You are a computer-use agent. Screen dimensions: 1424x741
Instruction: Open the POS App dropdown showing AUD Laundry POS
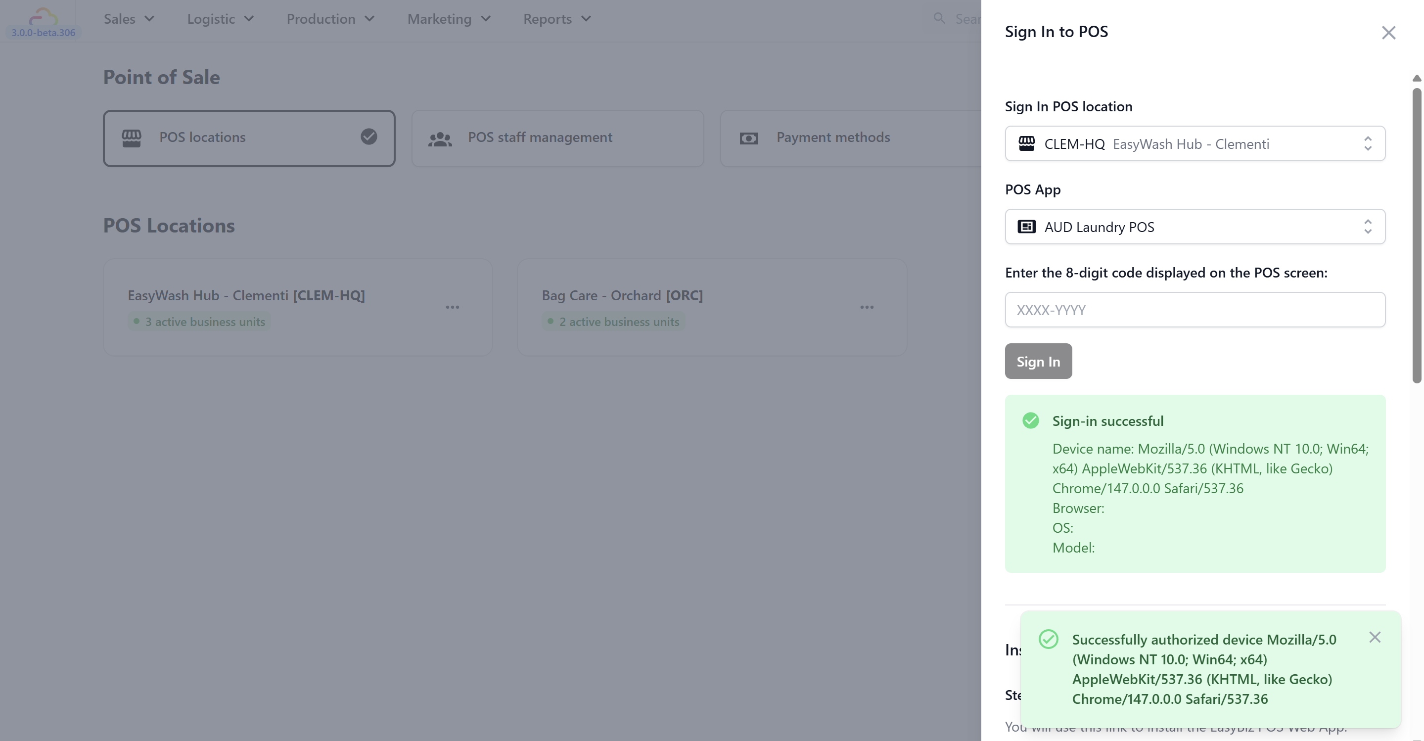click(1194, 227)
